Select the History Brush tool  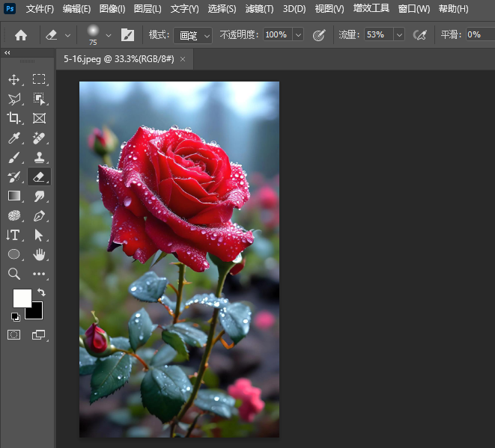click(x=14, y=177)
